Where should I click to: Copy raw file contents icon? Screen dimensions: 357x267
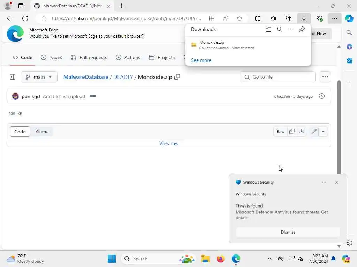[x=292, y=131]
